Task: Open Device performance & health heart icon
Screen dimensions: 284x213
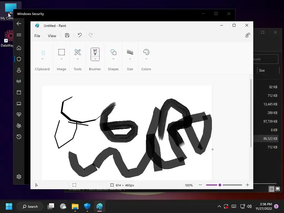Action: 19,115
